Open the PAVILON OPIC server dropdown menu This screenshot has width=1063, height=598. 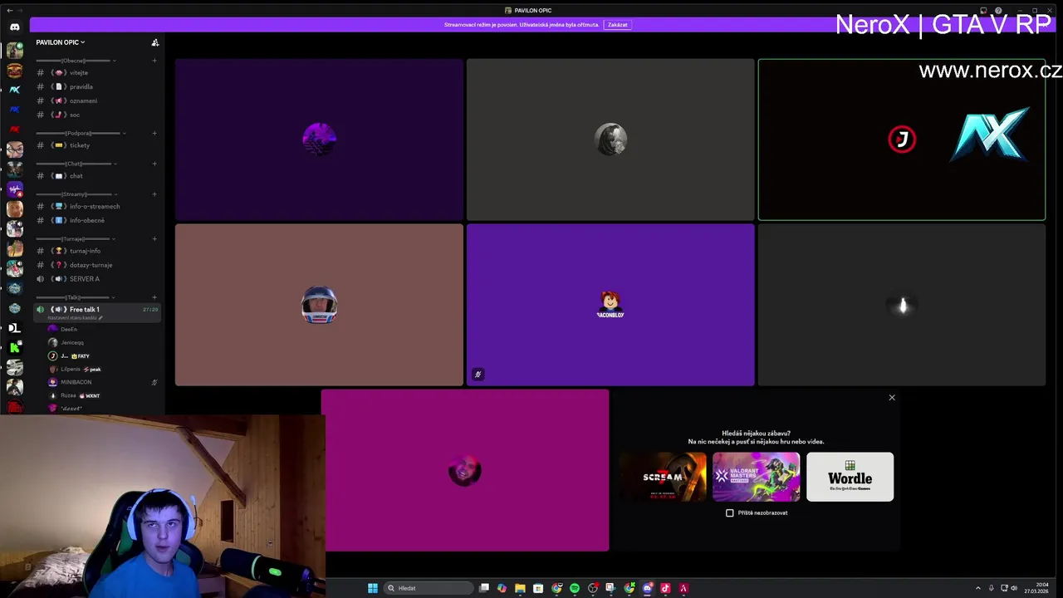pos(61,42)
